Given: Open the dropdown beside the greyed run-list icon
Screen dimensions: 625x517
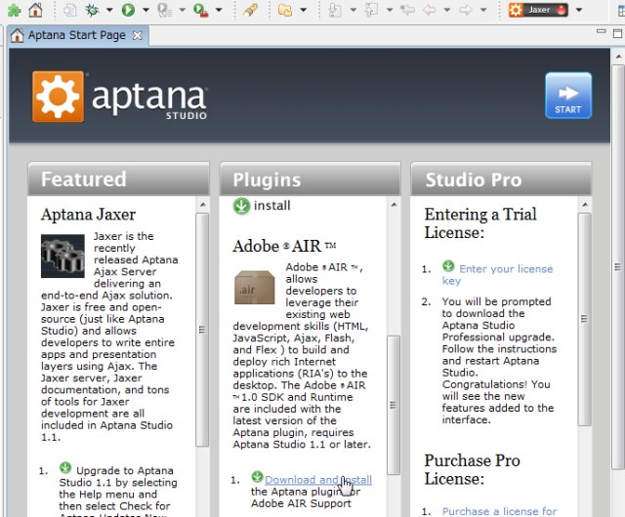Looking at the screenshot, I should (x=183, y=10).
